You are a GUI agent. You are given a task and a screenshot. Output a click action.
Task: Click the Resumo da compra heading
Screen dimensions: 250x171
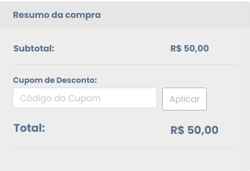(x=57, y=15)
